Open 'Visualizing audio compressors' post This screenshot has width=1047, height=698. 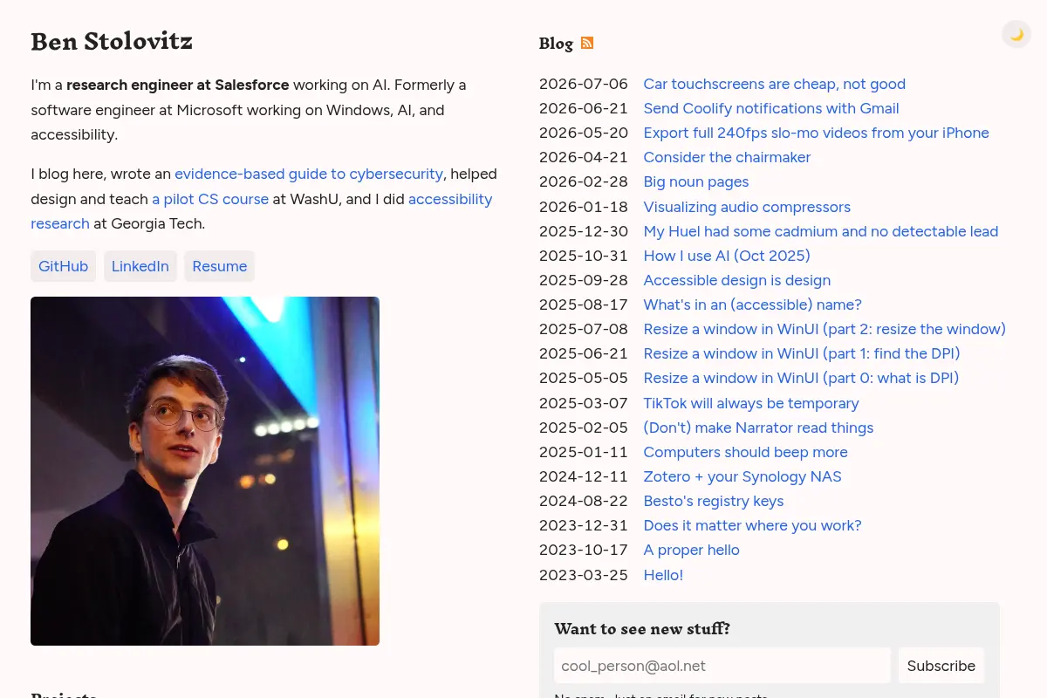(747, 207)
